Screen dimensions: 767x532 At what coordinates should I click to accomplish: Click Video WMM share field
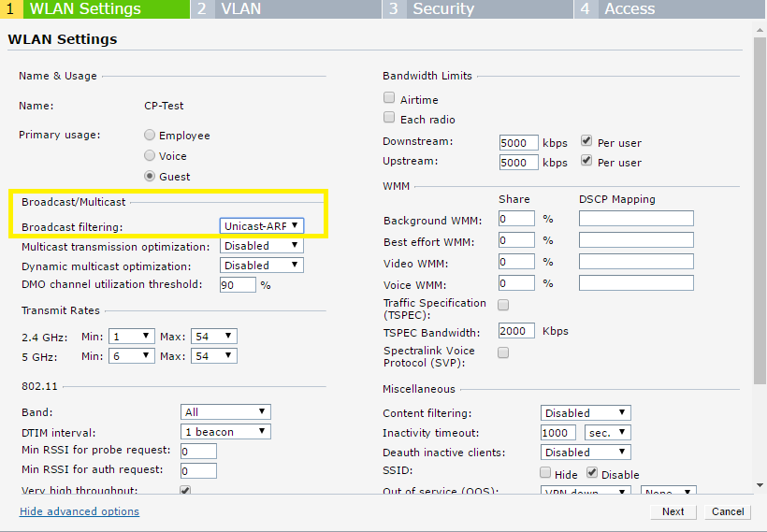(516, 262)
